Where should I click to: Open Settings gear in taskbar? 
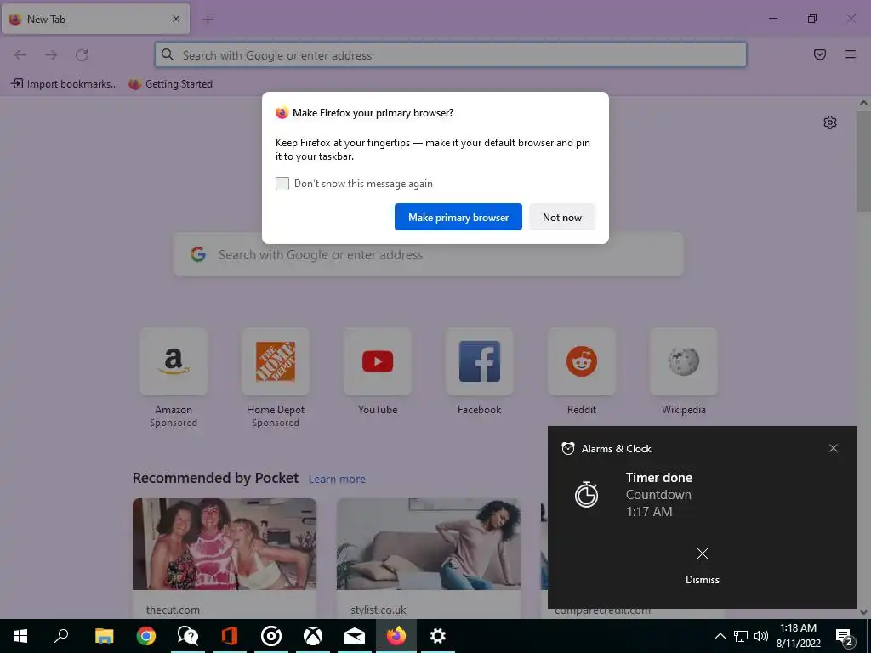tap(438, 636)
